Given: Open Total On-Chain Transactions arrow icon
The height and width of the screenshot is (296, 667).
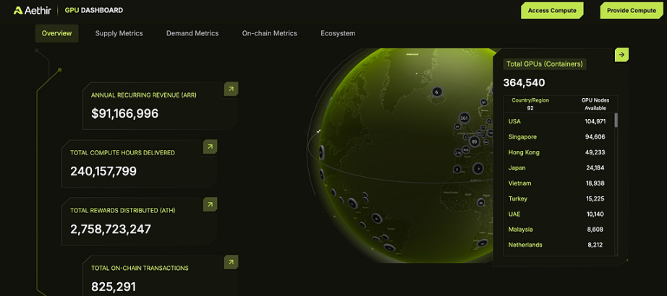Looking at the screenshot, I should pyautogui.click(x=231, y=262).
